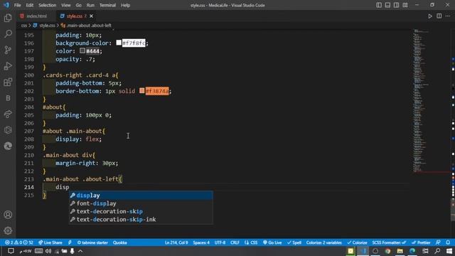
Task: Click Ln 214, Col 9 cursor position
Action: 176,242
